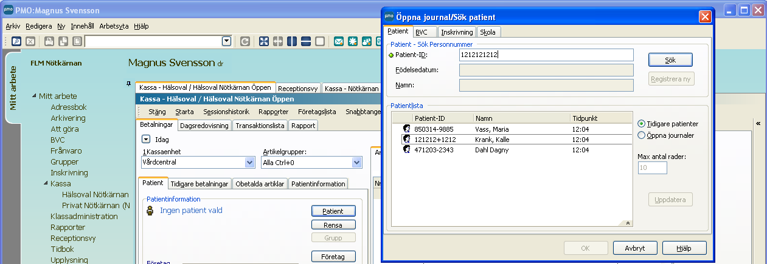Switch to the Inskrivning tab in dialog
The height and width of the screenshot is (264, 767).
(x=457, y=32)
